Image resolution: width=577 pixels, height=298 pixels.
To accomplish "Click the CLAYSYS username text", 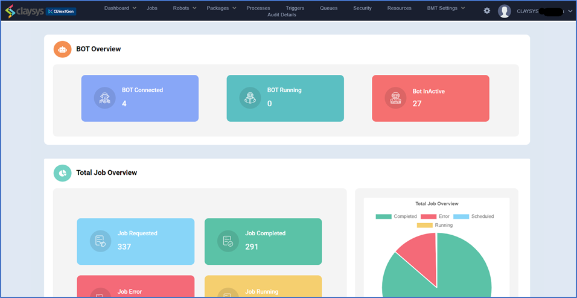I will (x=528, y=11).
